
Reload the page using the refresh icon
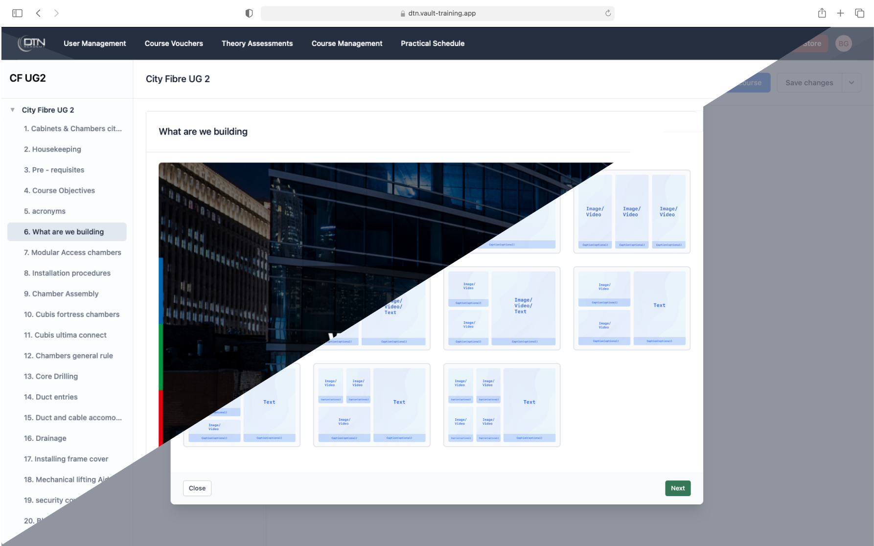(x=607, y=13)
